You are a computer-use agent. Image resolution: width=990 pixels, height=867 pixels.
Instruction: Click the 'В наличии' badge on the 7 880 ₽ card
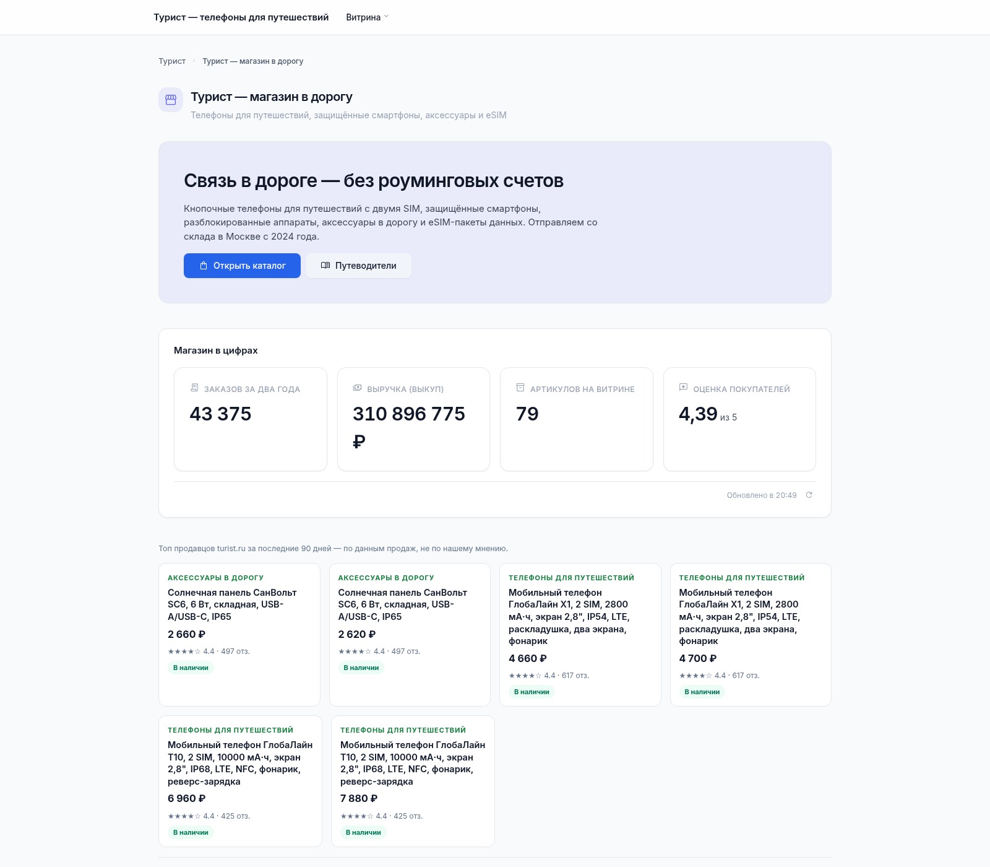[363, 832]
